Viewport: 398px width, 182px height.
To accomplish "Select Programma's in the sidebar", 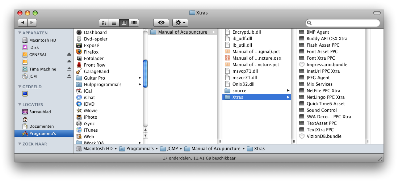I will pyautogui.click(x=44, y=134).
